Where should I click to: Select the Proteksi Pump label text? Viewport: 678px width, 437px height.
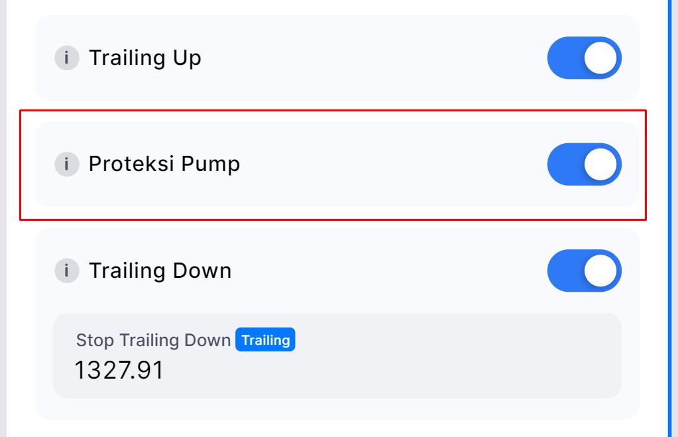tap(164, 164)
